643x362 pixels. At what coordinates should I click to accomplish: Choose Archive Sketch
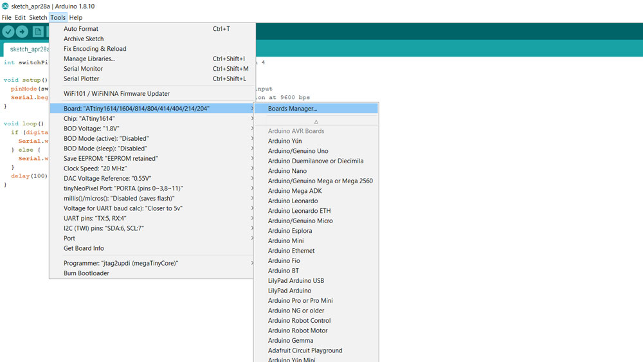(152, 39)
